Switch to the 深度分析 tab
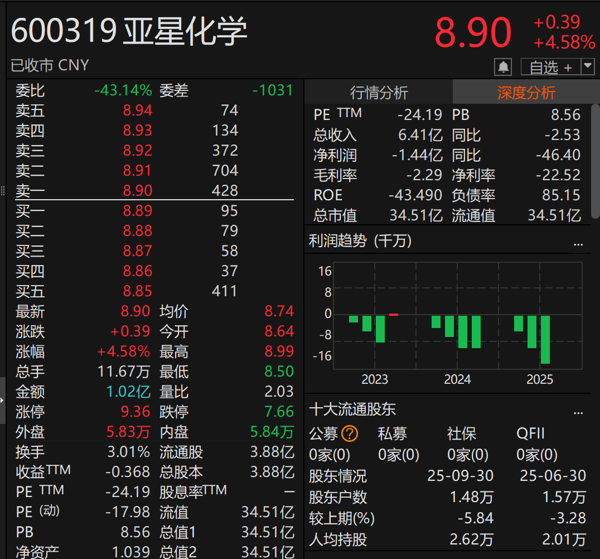This screenshot has height=559, width=600. [526, 92]
